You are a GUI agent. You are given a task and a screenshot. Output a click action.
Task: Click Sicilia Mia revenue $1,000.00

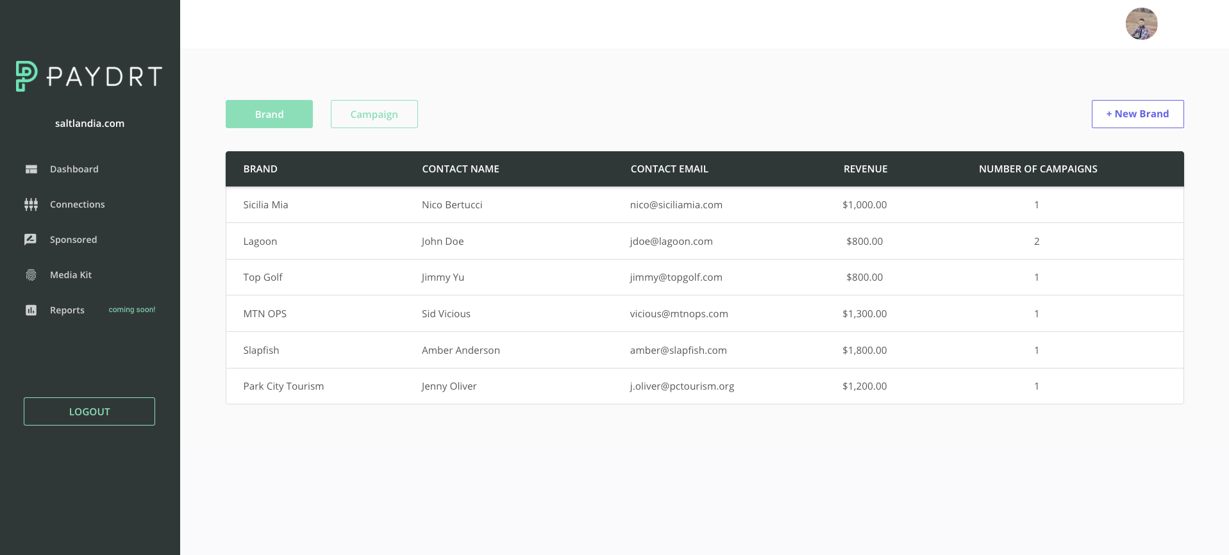(865, 205)
